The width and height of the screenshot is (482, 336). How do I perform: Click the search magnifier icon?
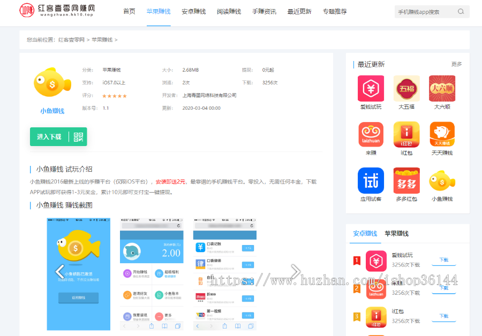point(461,12)
